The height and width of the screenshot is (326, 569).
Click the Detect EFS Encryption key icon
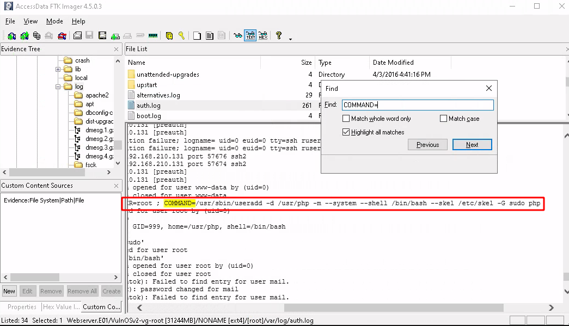tap(181, 35)
